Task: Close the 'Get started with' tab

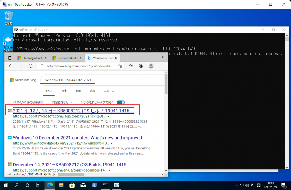Action: (x=81, y=58)
